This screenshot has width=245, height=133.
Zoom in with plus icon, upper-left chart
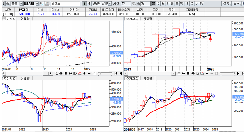[x=85, y=73]
